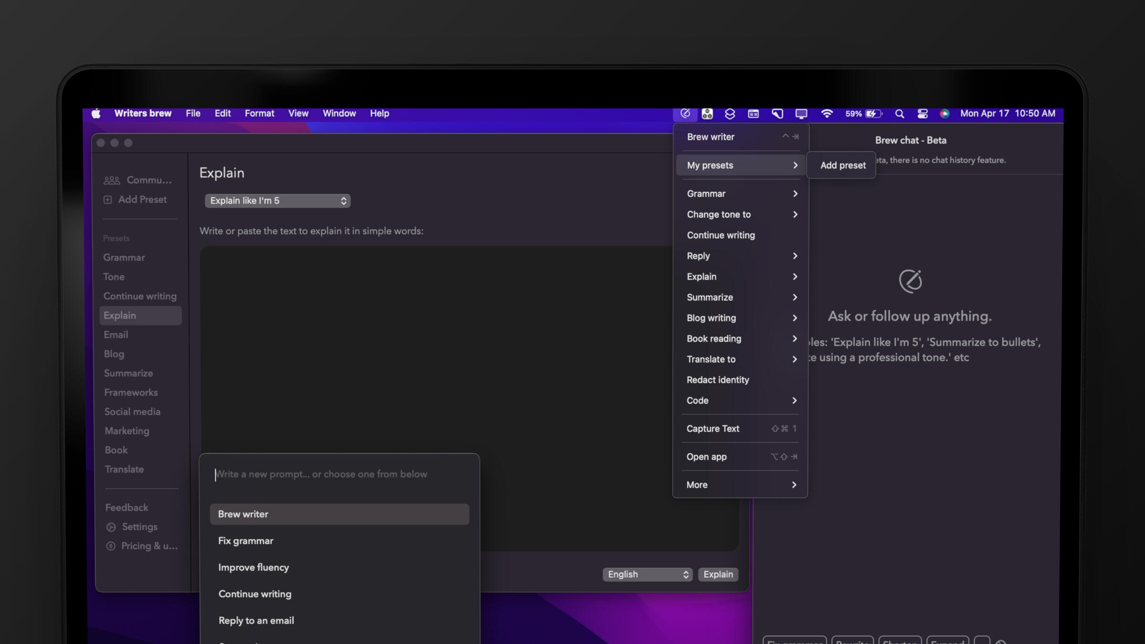Viewport: 1145px width, 644px height.
Task: Click the Writers brew menu bar icon
Action: click(x=685, y=114)
